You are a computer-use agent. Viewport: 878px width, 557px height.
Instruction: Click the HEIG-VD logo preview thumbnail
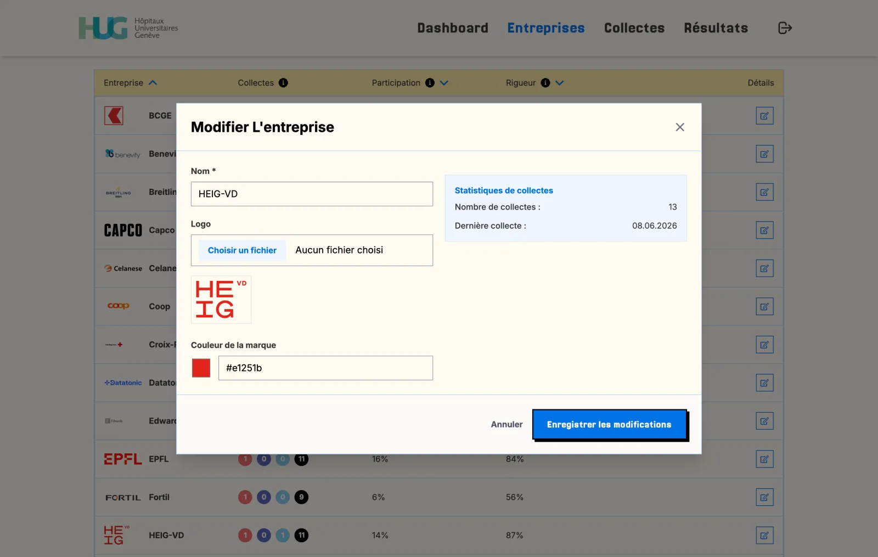coord(221,300)
